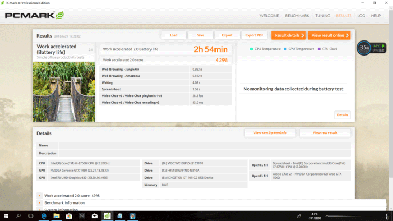Open Task View on taskbar
393x221 pixels.
coord(30,216)
